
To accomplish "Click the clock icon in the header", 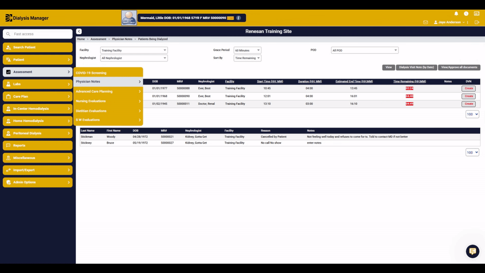I will [466, 14].
